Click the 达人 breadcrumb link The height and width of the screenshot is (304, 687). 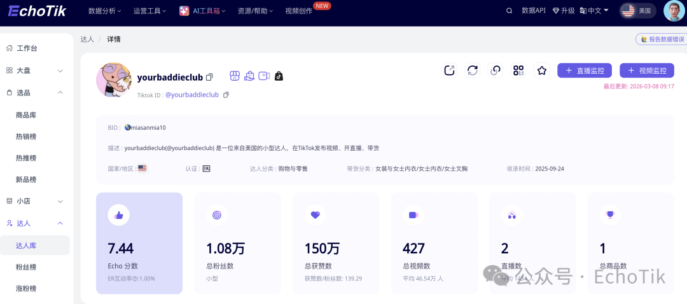coord(87,39)
